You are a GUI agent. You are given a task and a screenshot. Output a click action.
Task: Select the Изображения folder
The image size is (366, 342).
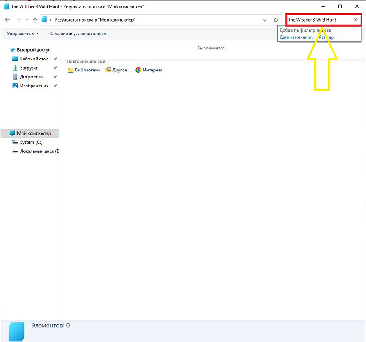pyautogui.click(x=34, y=86)
